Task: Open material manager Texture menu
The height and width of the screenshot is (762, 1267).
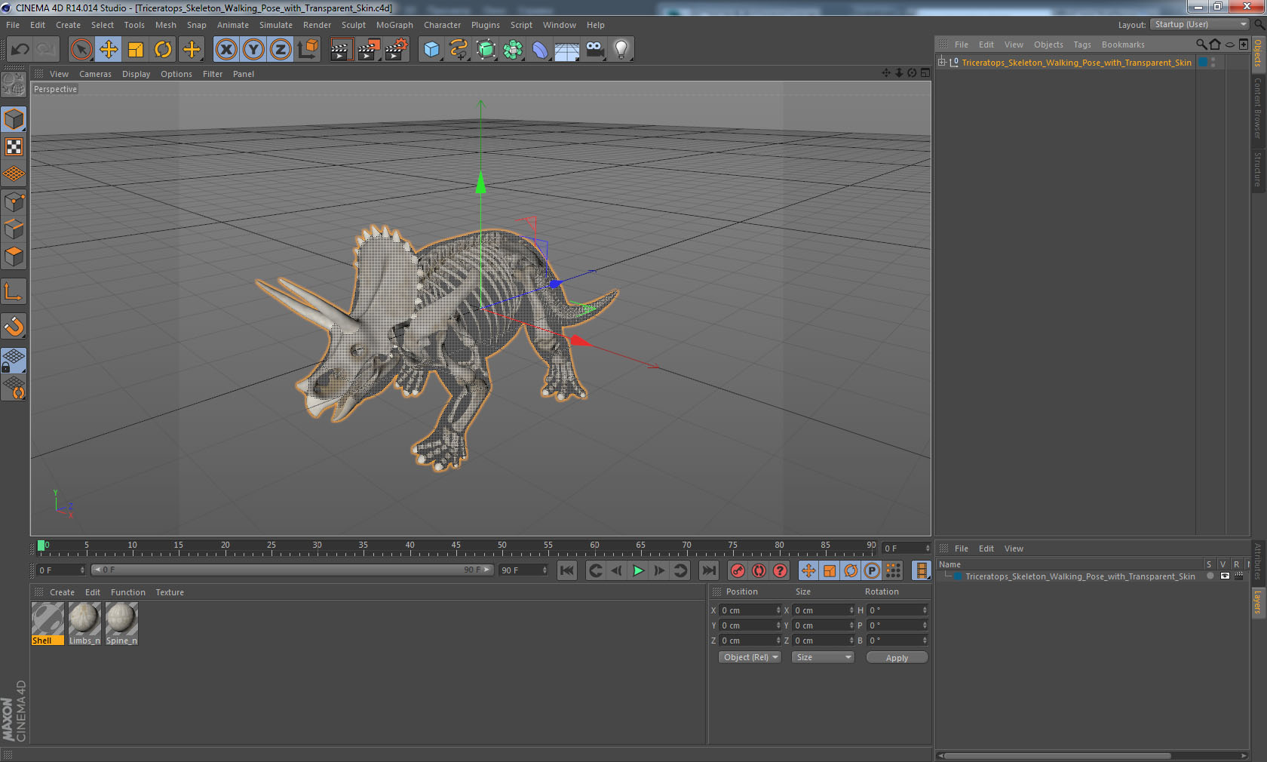Action: [x=170, y=592]
